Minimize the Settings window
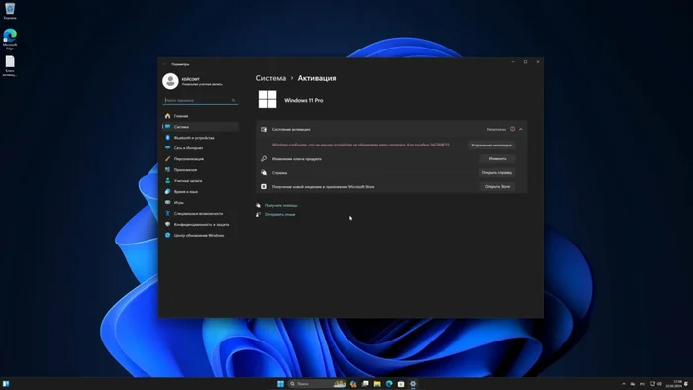 [513, 62]
